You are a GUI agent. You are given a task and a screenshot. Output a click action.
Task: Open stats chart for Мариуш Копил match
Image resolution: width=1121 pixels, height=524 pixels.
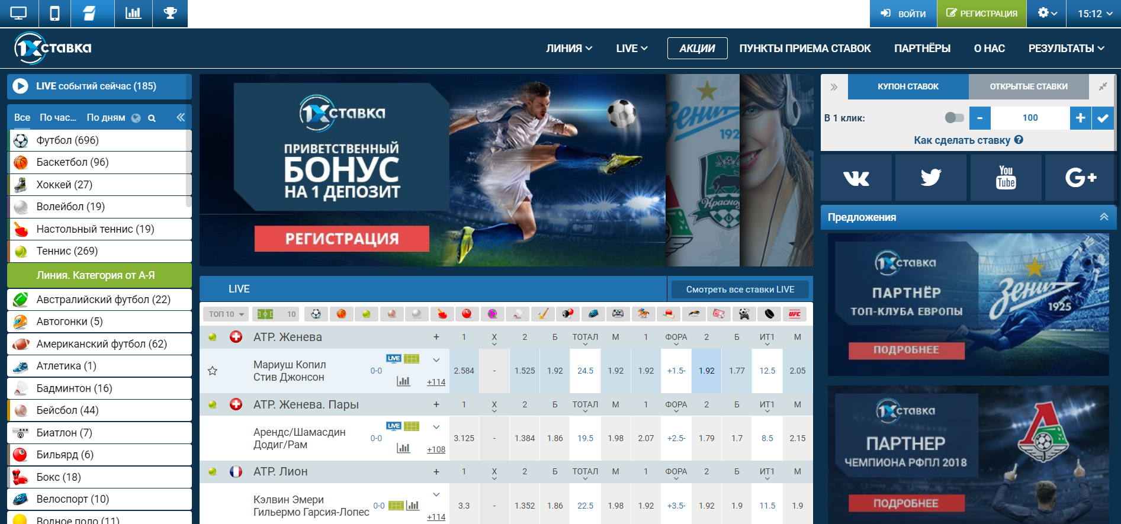[403, 381]
